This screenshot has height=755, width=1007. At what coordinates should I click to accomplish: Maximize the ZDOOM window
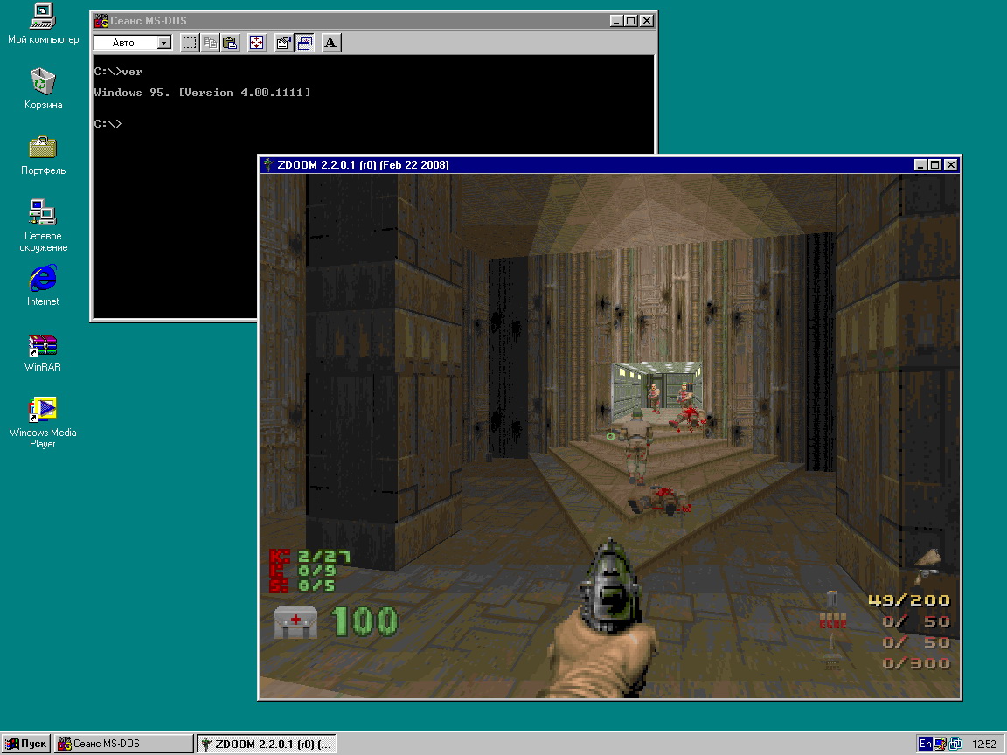tap(934, 164)
